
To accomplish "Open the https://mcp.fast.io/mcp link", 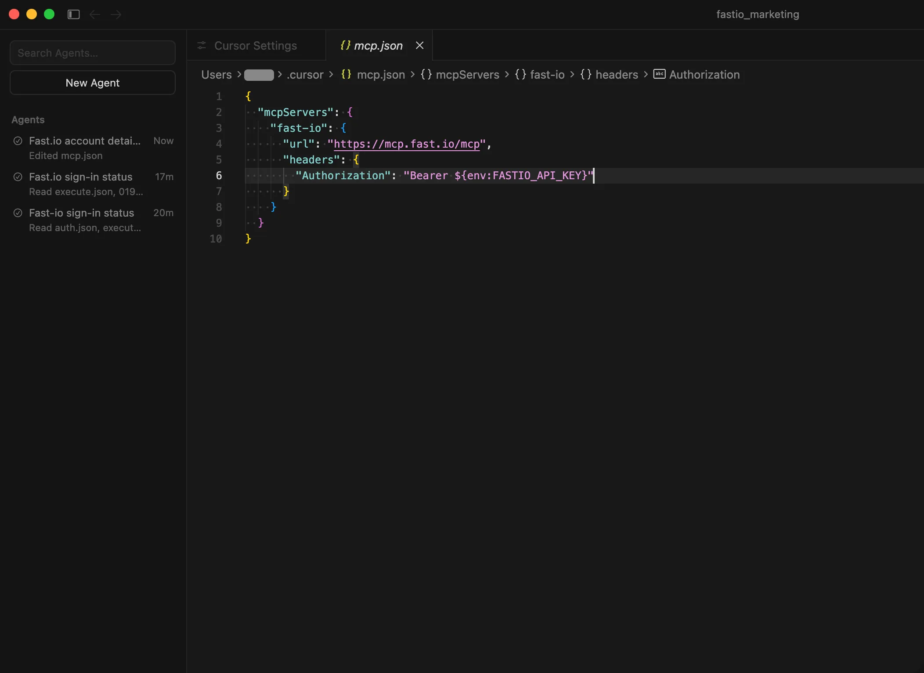I will (x=407, y=144).
